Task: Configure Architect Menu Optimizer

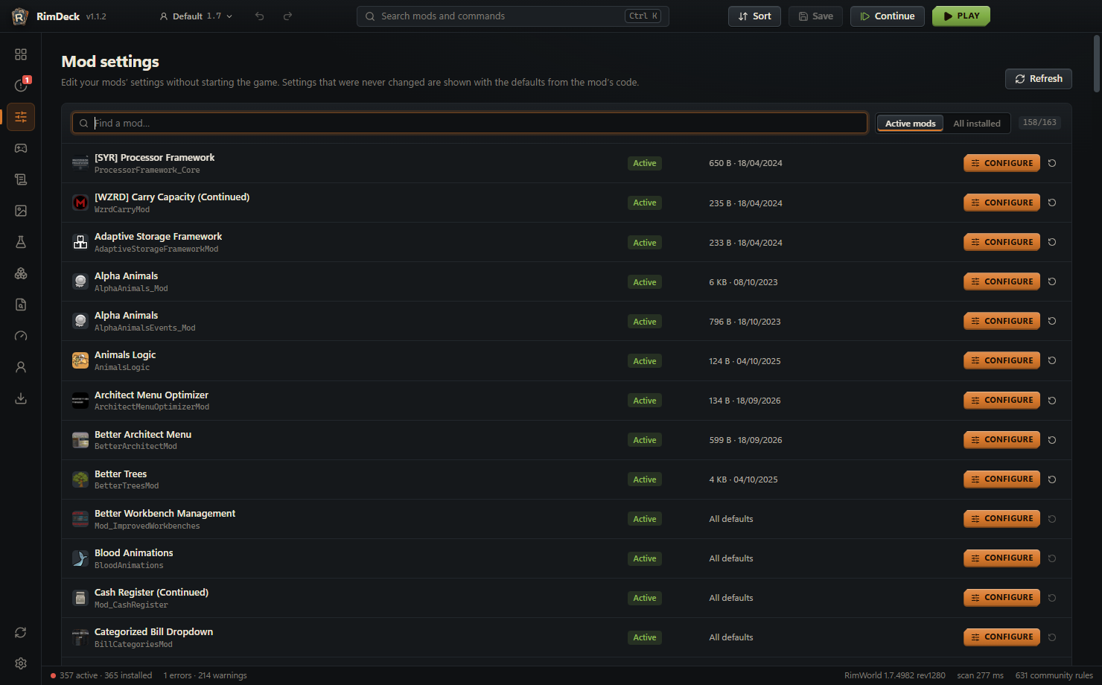Action: click(1001, 400)
